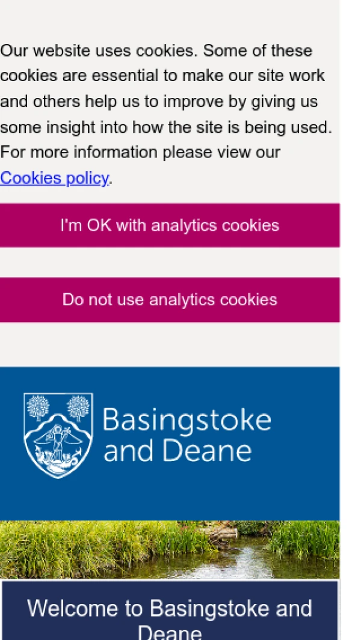Open the Cookies policy link

click(54, 178)
